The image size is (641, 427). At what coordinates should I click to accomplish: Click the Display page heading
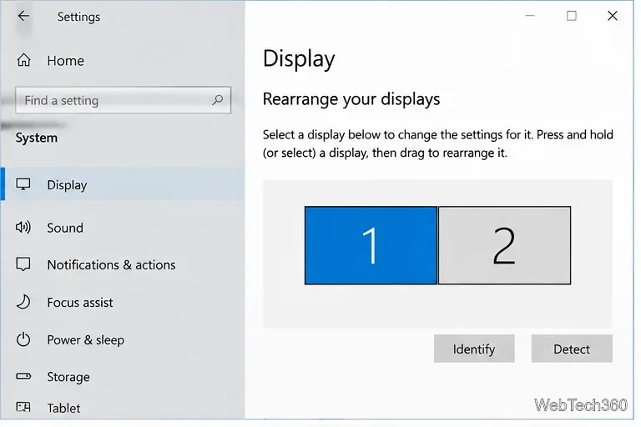point(299,59)
